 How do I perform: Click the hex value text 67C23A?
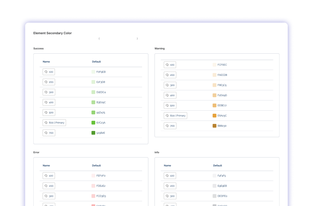(101, 123)
